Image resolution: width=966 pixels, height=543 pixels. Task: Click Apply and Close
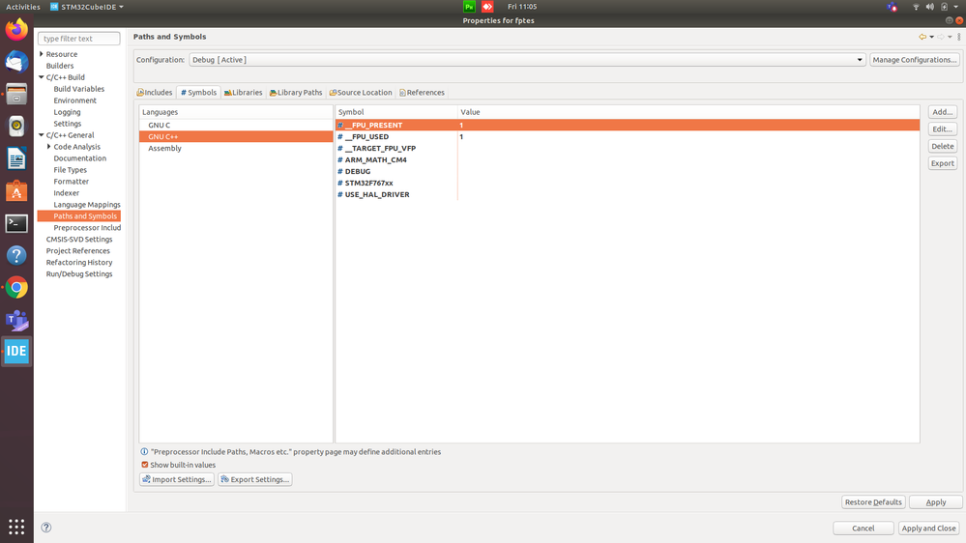pyautogui.click(x=929, y=529)
